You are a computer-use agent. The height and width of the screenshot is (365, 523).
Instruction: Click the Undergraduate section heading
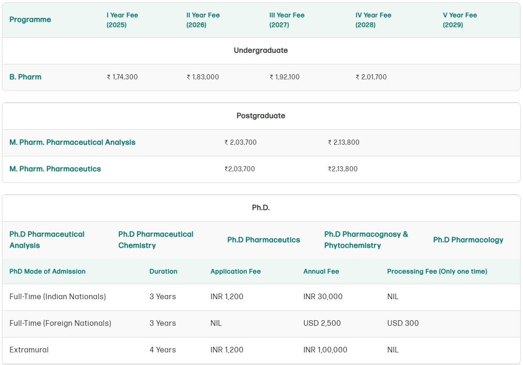(x=261, y=50)
